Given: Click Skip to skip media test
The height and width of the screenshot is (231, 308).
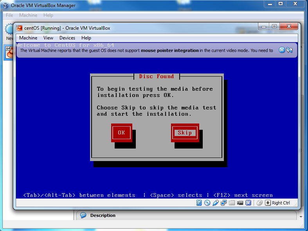Looking at the screenshot, I should (185, 133).
